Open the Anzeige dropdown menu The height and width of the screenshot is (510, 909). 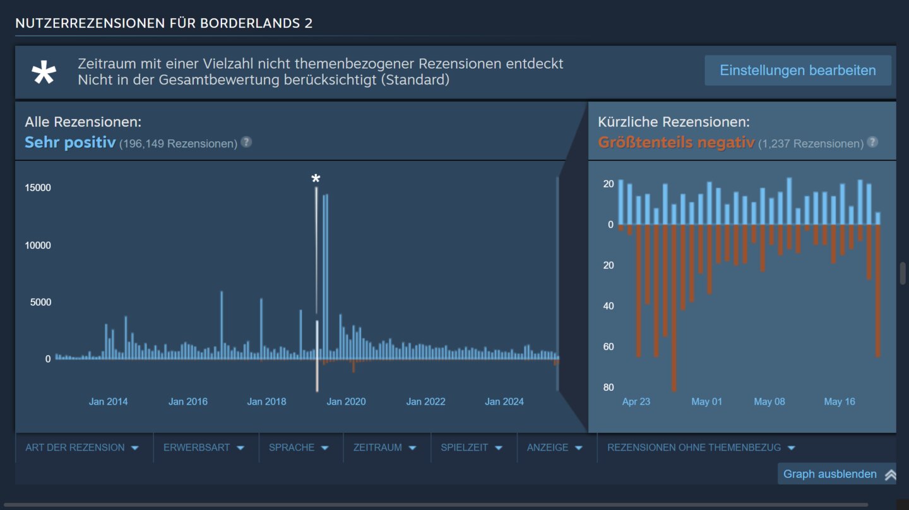tap(555, 448)
